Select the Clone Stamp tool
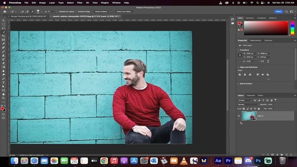The image size is (297, 167). click(x=3, y=55)
